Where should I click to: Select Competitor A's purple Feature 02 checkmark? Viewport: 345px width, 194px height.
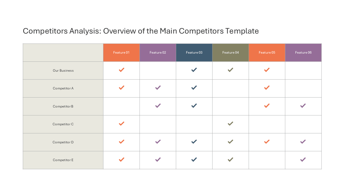point(158,88)
